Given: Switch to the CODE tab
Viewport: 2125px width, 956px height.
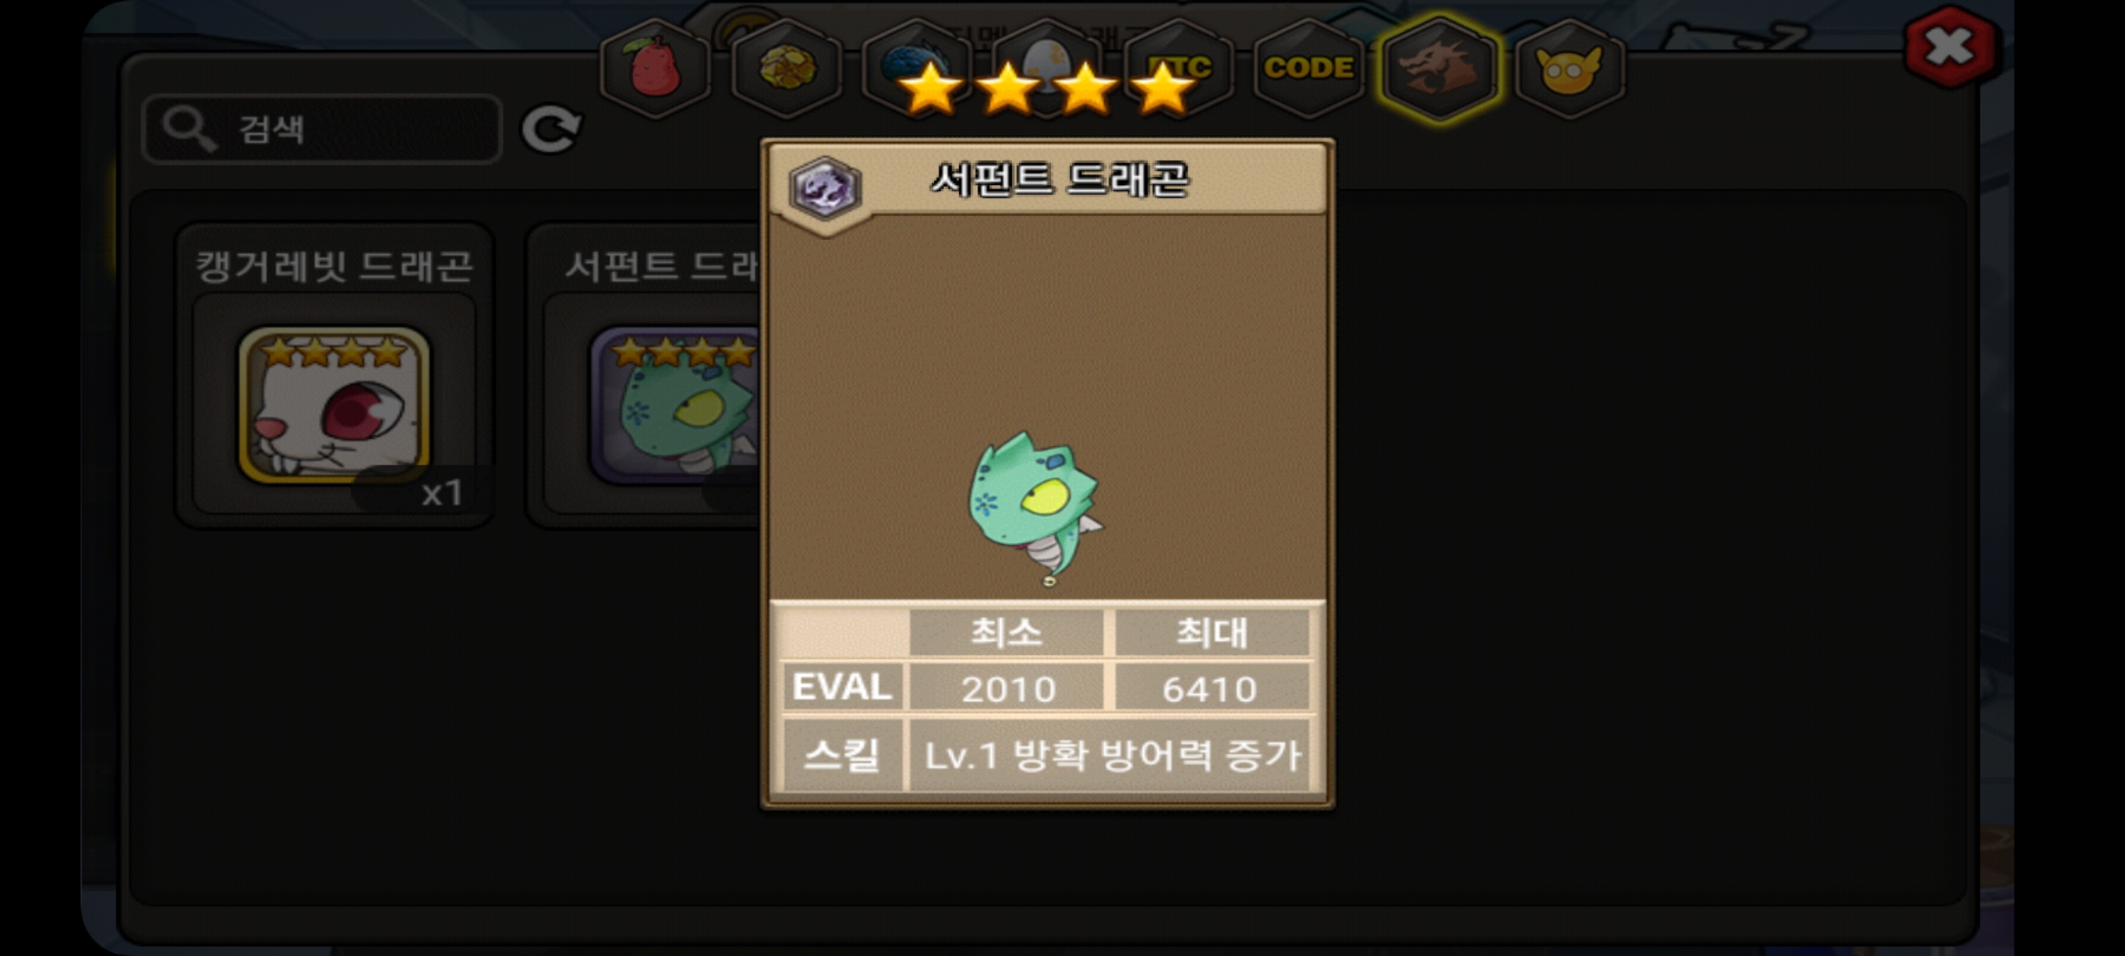Looking at the screenshot, I should (x=1309, y=68).
